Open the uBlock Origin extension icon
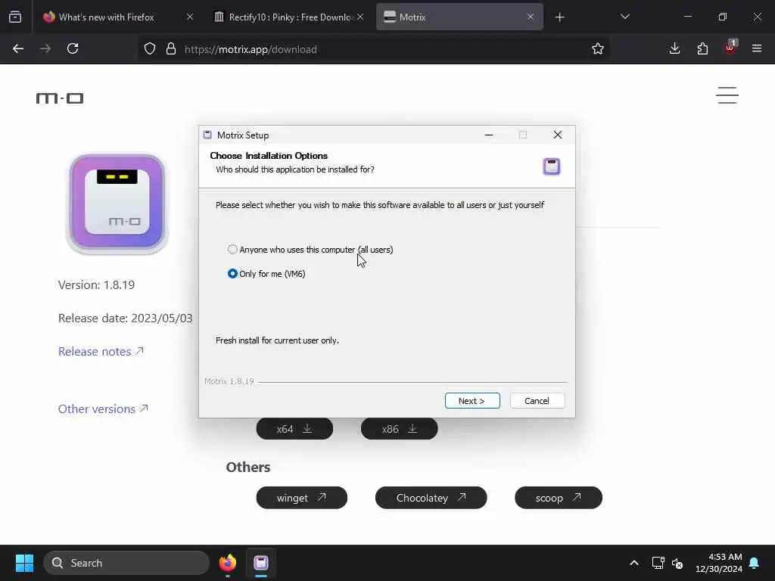Viewport: 775px width, 581px height. (x=730, y=48)
